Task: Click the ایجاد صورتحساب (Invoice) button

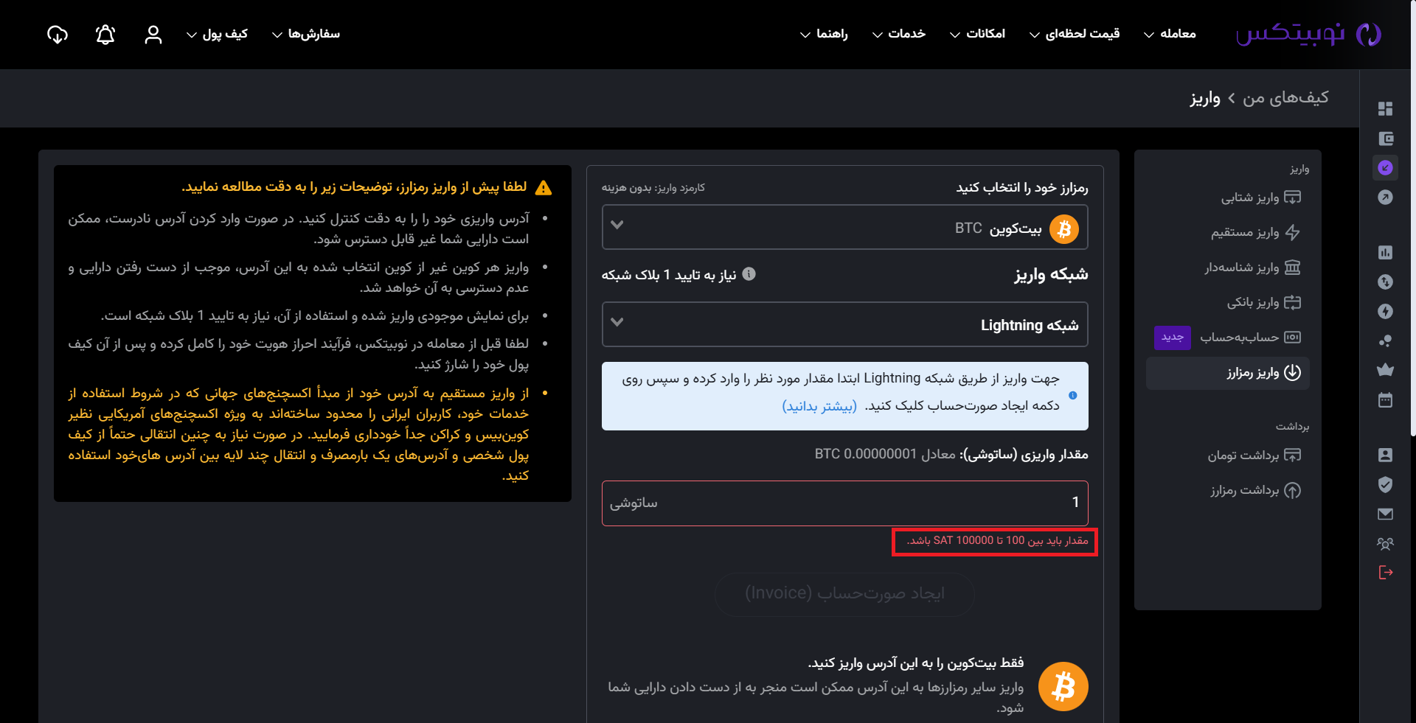Action: [845, 594]
